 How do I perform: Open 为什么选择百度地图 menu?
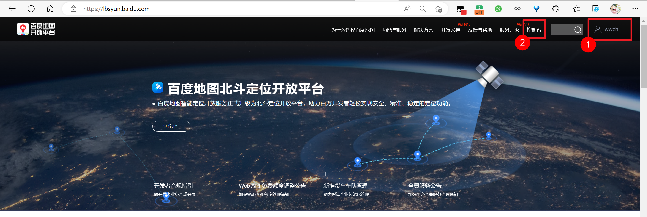click(353, 30)
